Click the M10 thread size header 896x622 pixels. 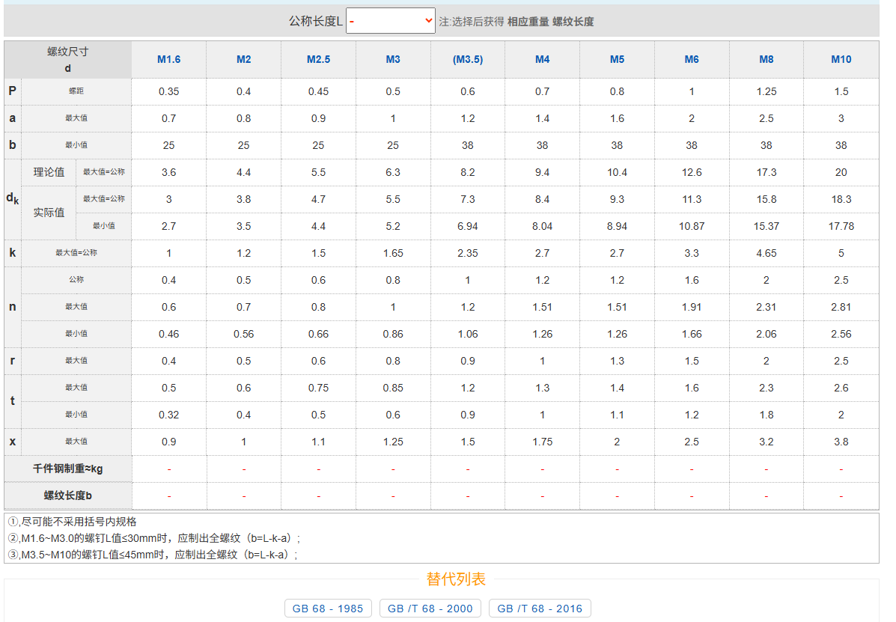point(841,59)
